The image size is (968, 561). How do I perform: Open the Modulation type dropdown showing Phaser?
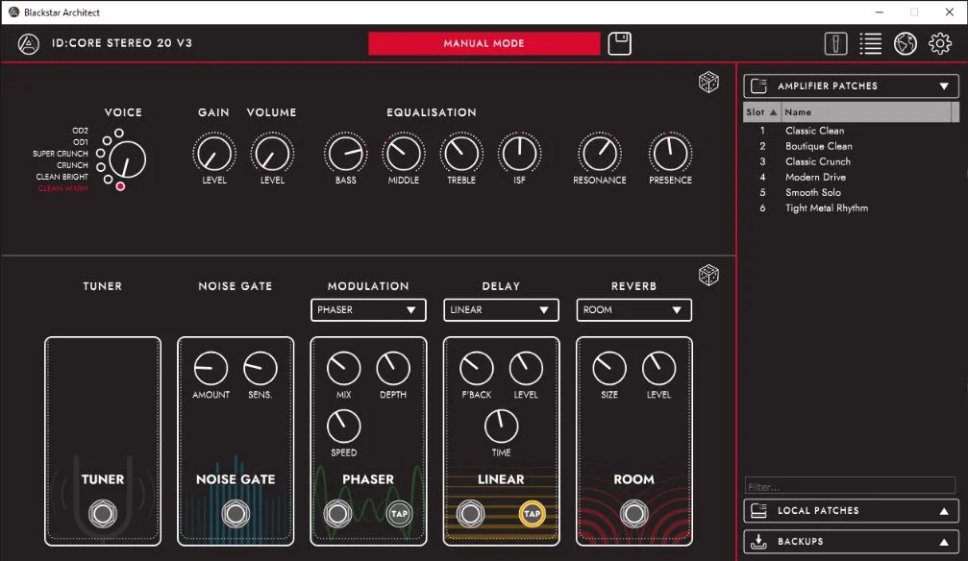pyautogui.click(x=368, y=309)
